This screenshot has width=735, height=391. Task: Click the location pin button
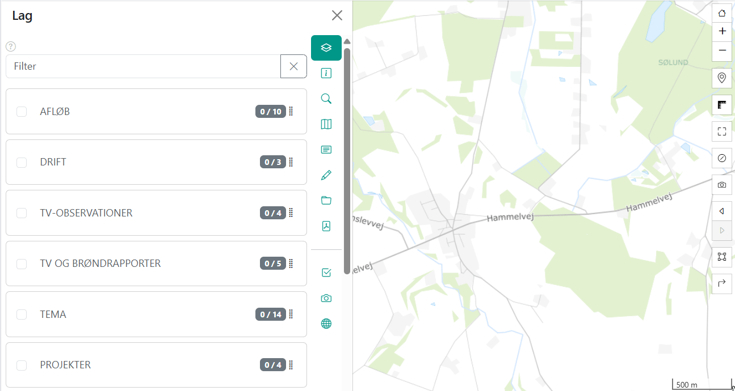722,78
